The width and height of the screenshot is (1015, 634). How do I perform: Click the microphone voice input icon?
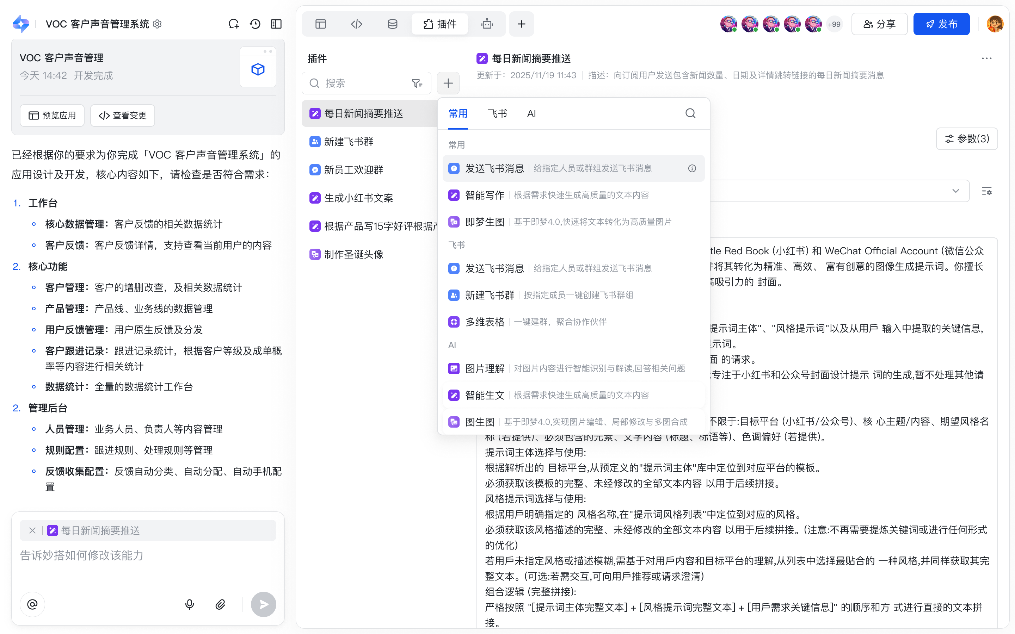(x=190, y=604)
